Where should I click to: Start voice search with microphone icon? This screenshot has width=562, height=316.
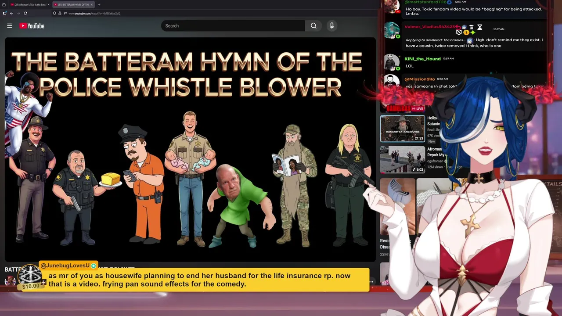332,26
